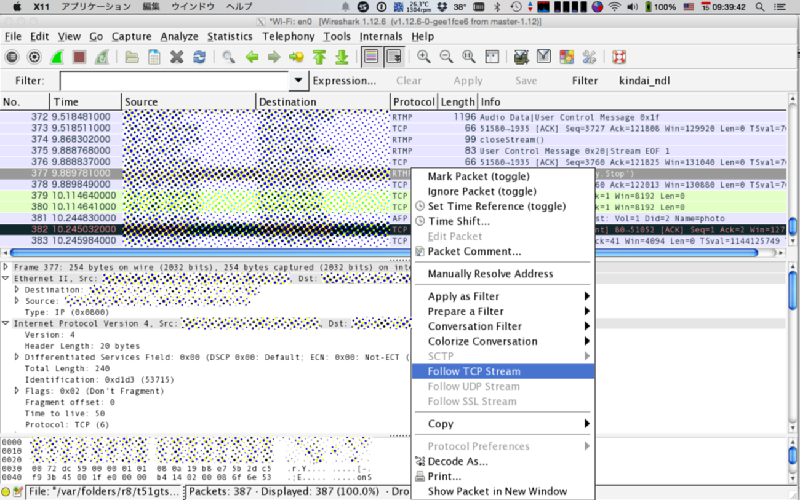The height and width of the screenshot is (500, 800).
Task: Zoom out the packet text
Action: click(x=446, y=57)
